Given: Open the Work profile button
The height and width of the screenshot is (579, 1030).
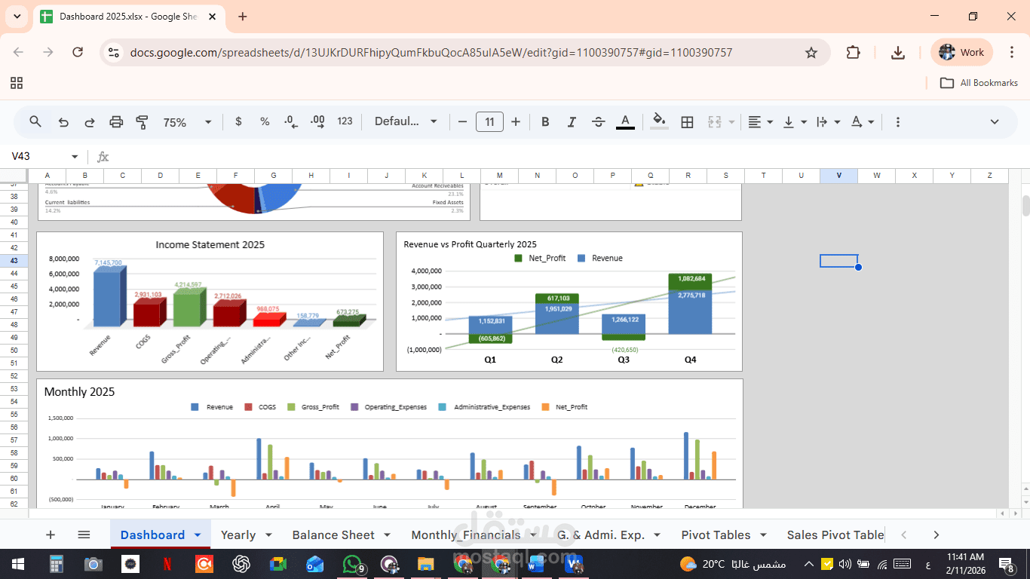Looking at the screenshot, I should [961, 52].
